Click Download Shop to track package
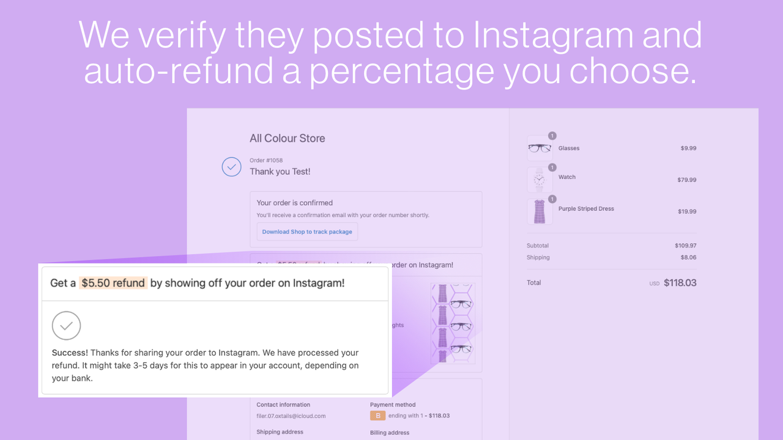Viewport: 783px width, 440px height. (x=306, y=231)
